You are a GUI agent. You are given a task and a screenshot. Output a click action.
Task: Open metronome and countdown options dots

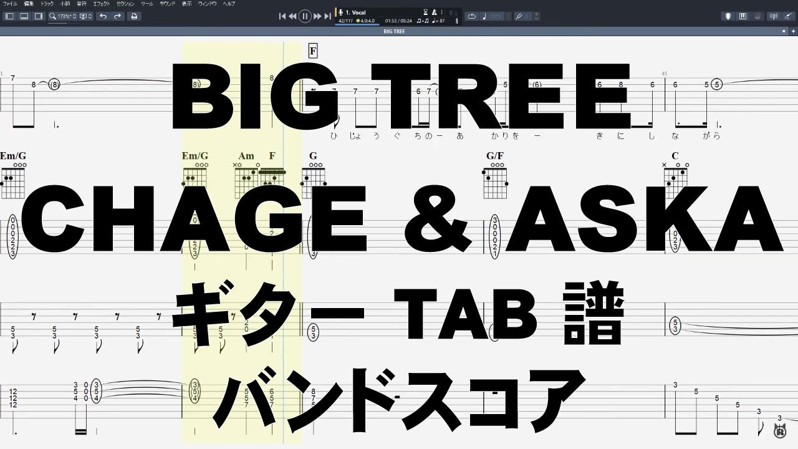tap(441, 12)
